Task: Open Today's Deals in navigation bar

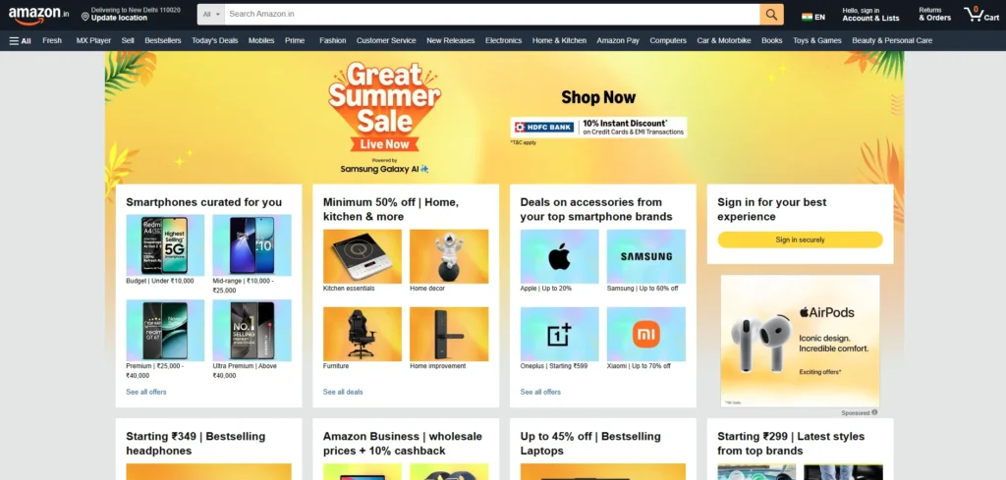Action: [214, 40]
